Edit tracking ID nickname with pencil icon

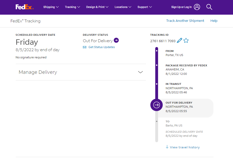(179, 40)
